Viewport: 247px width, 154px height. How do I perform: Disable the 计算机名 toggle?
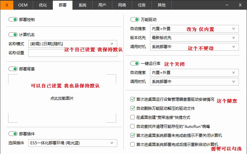pos(13,35)
